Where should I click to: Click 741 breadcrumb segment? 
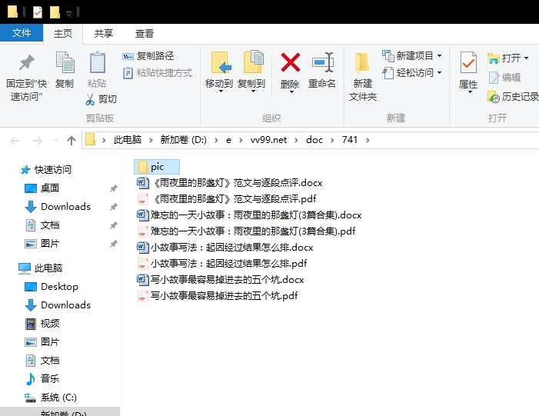click(x=350, y=140)
